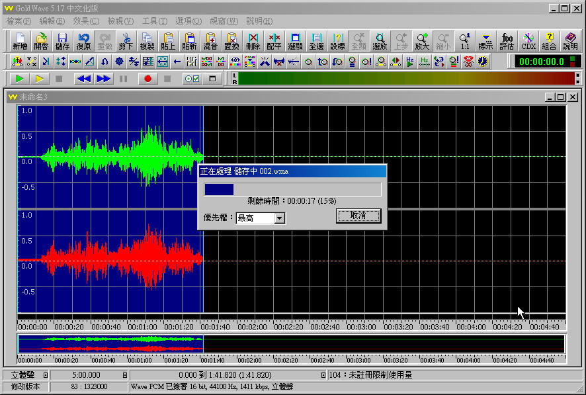Click the saving progress bar

coord(292,190)
